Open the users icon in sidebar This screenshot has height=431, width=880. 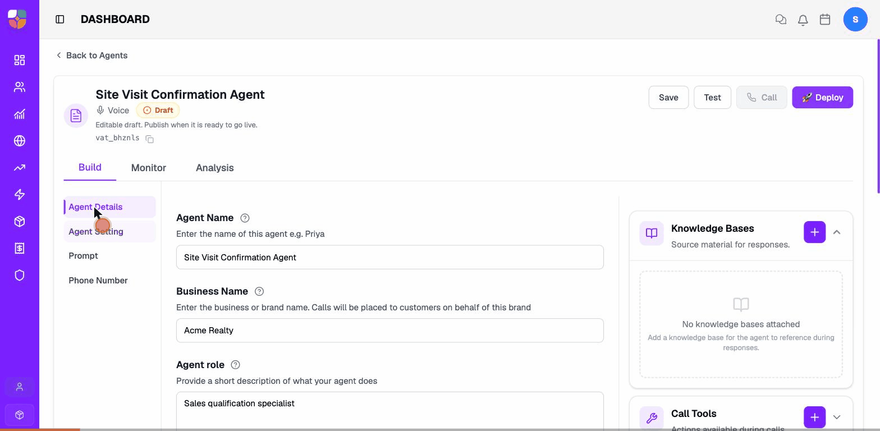click(x=20, y=87)
